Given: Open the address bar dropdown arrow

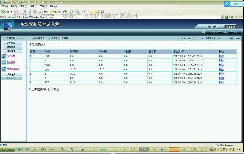Looking at the screenshot, I should (x=222, y=17).
